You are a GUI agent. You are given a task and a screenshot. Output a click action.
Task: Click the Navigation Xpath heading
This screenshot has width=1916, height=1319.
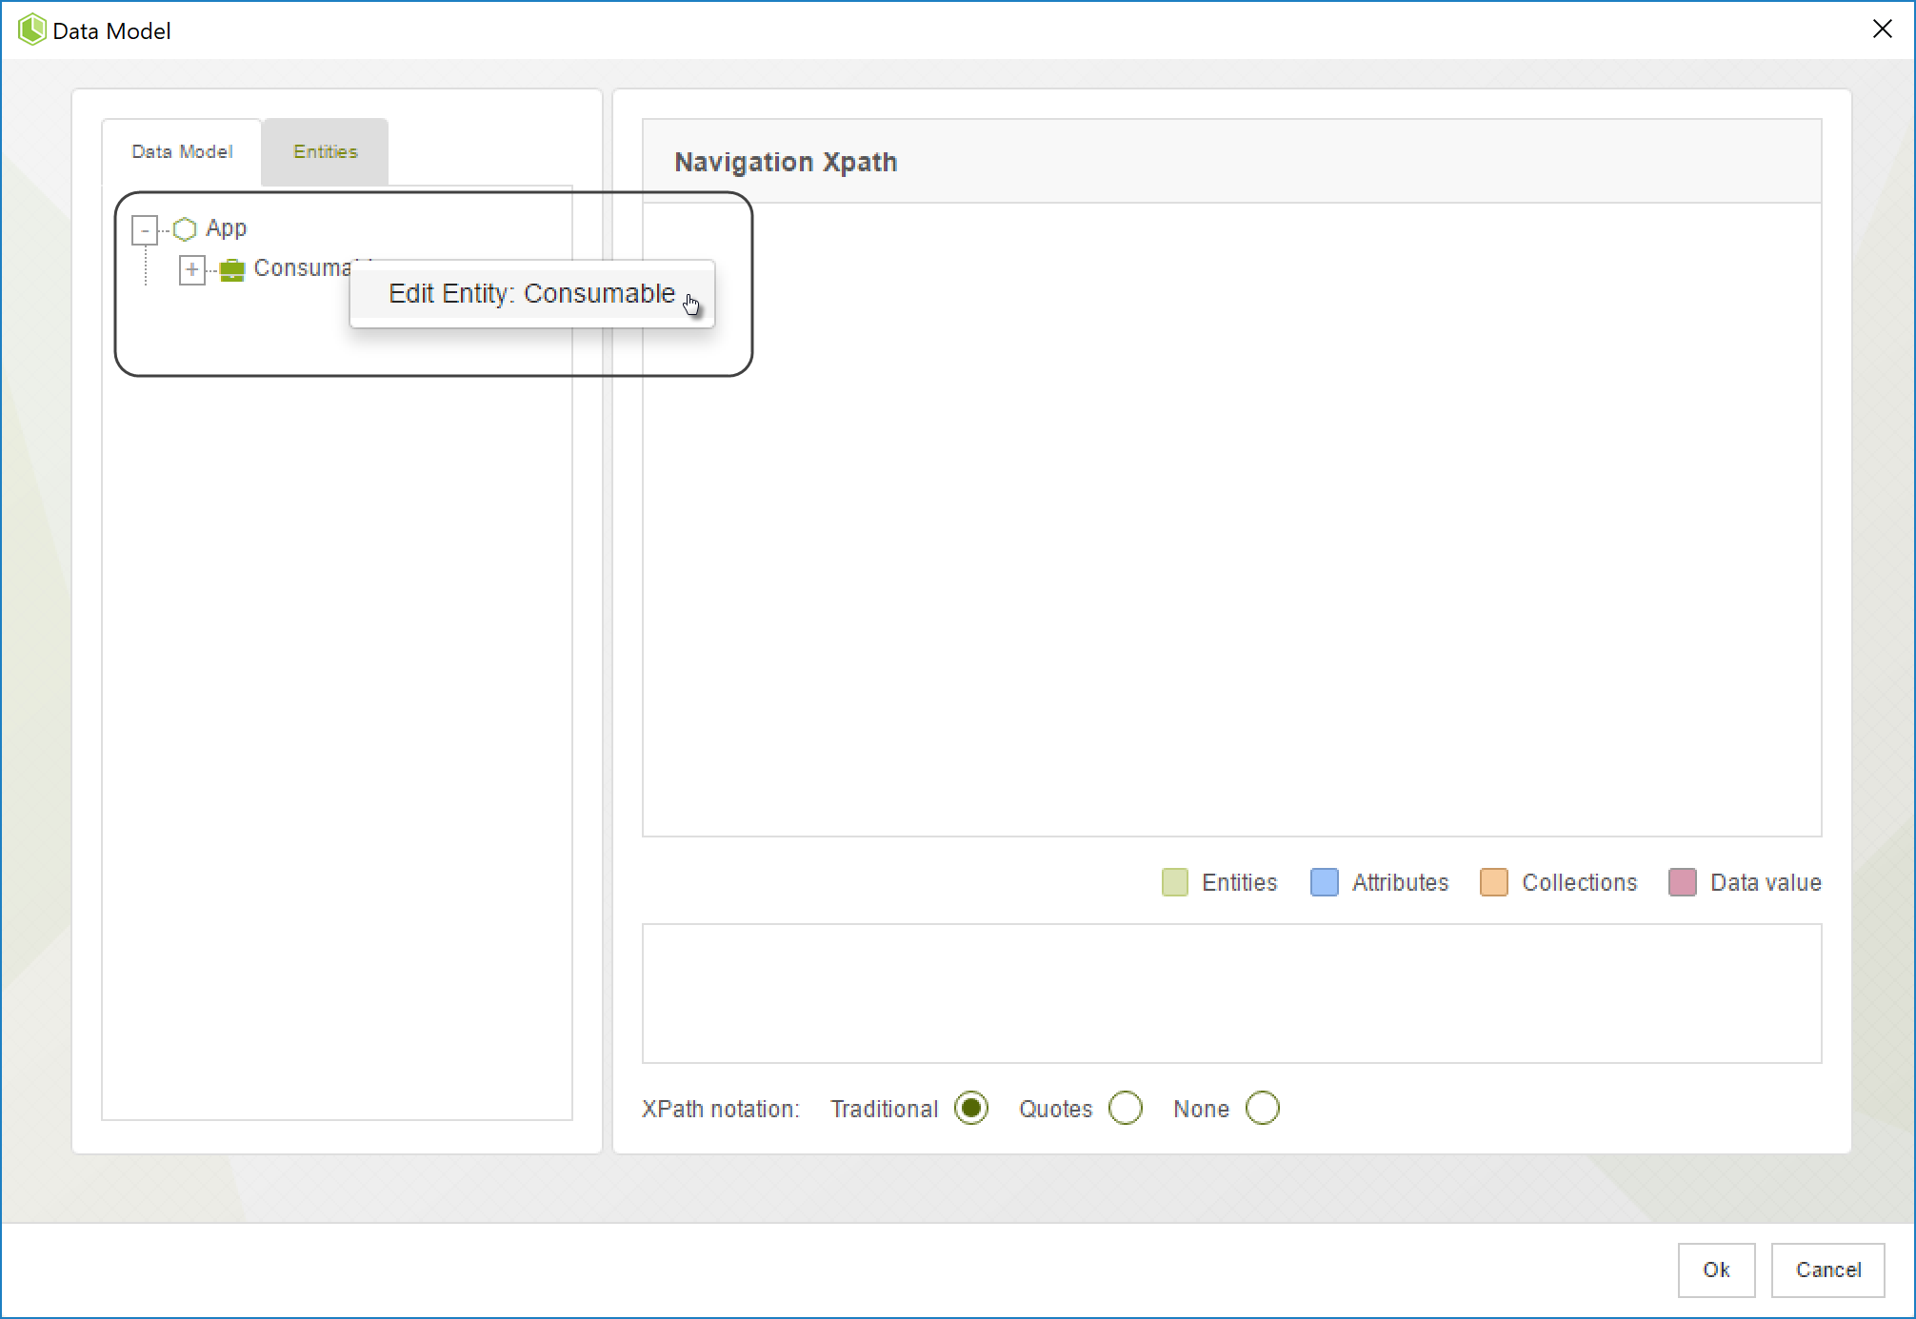point(786,163)
